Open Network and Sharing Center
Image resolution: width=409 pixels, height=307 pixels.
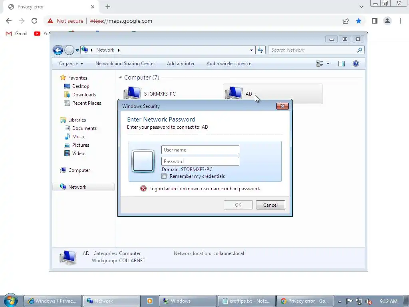[x=125, y=64]
